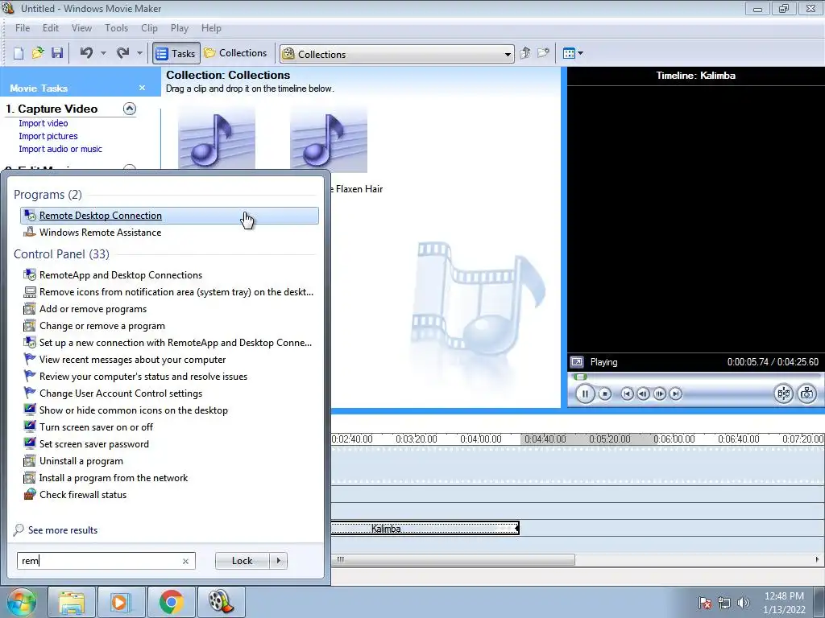
Task: Open Windows Media Player from the taskbar
Action: point(121,602)
